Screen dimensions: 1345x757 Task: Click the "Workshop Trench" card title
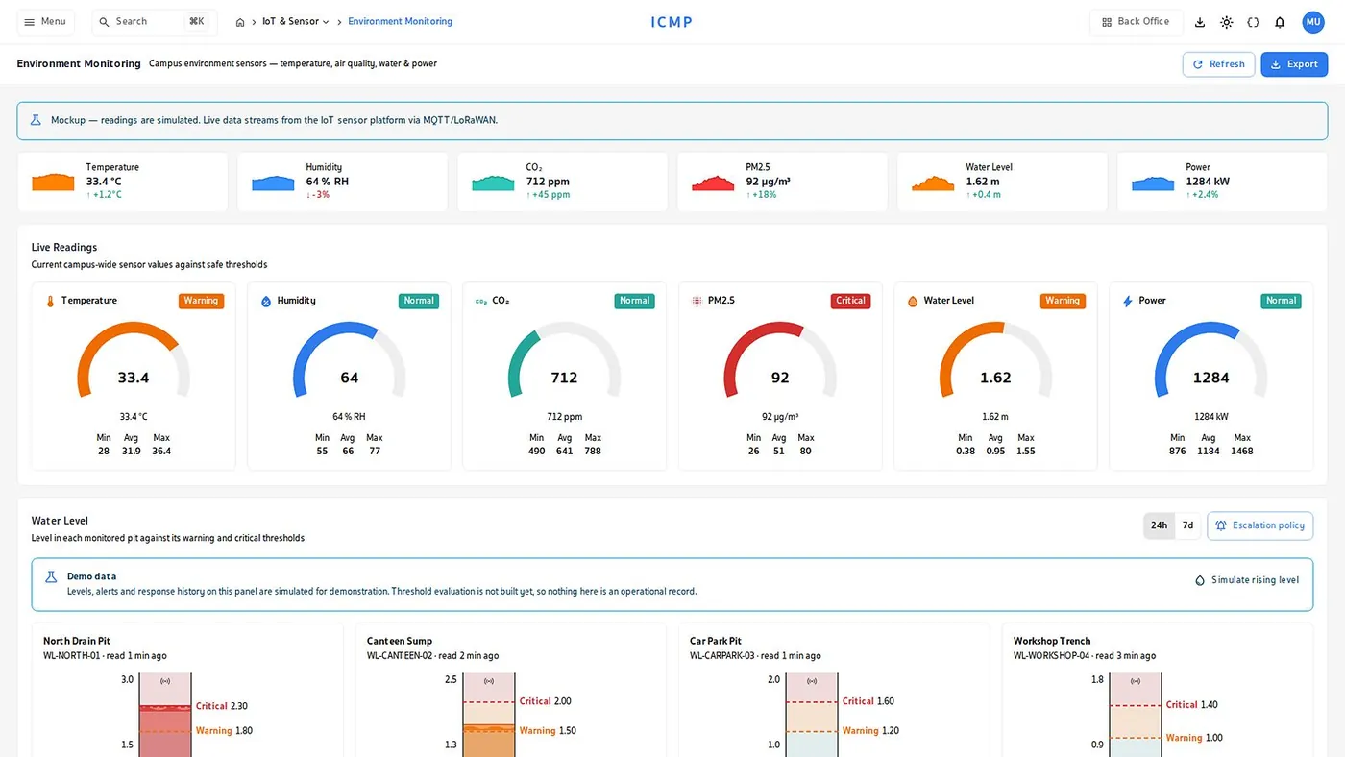(x=1052, y=641)
